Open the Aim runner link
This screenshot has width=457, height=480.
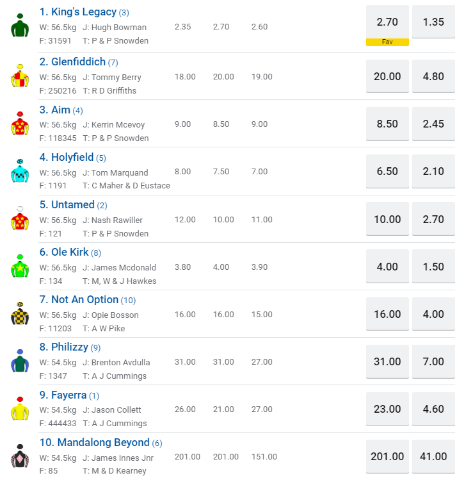coord(61,110)
